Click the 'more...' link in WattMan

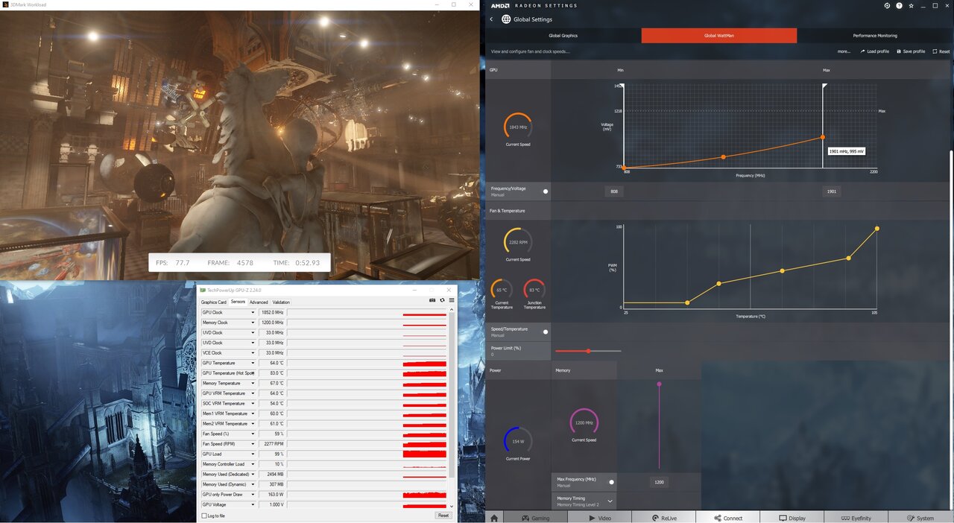[844, 51]
